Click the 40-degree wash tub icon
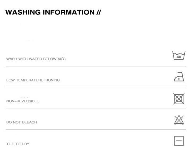 click(179, 55)
